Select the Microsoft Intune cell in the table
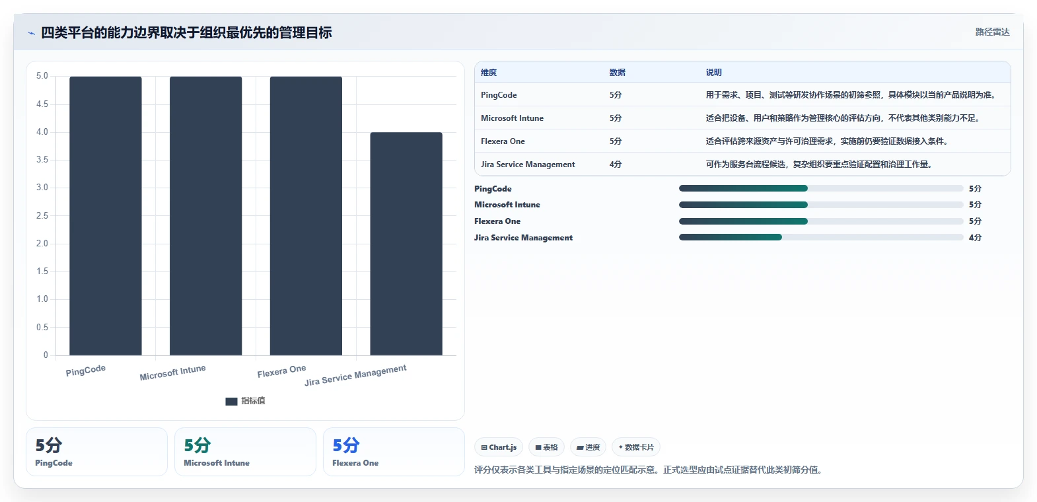This screenshot has height=502, width=1037. click(512, 118)
